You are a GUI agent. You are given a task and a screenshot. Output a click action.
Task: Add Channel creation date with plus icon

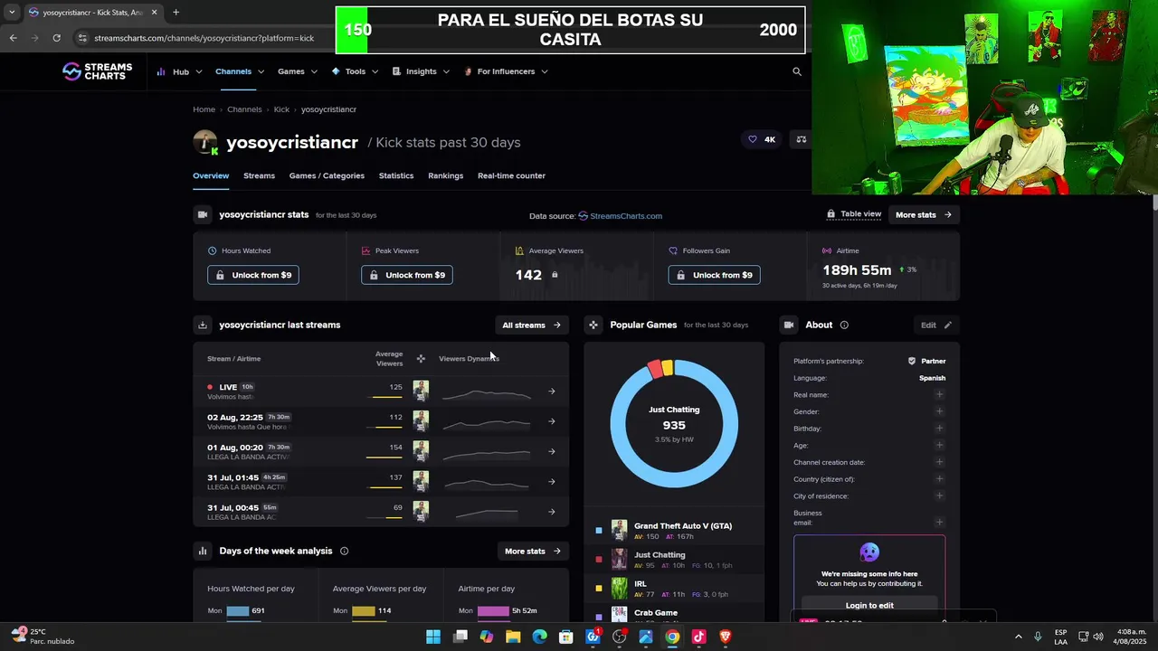point(939,462)
